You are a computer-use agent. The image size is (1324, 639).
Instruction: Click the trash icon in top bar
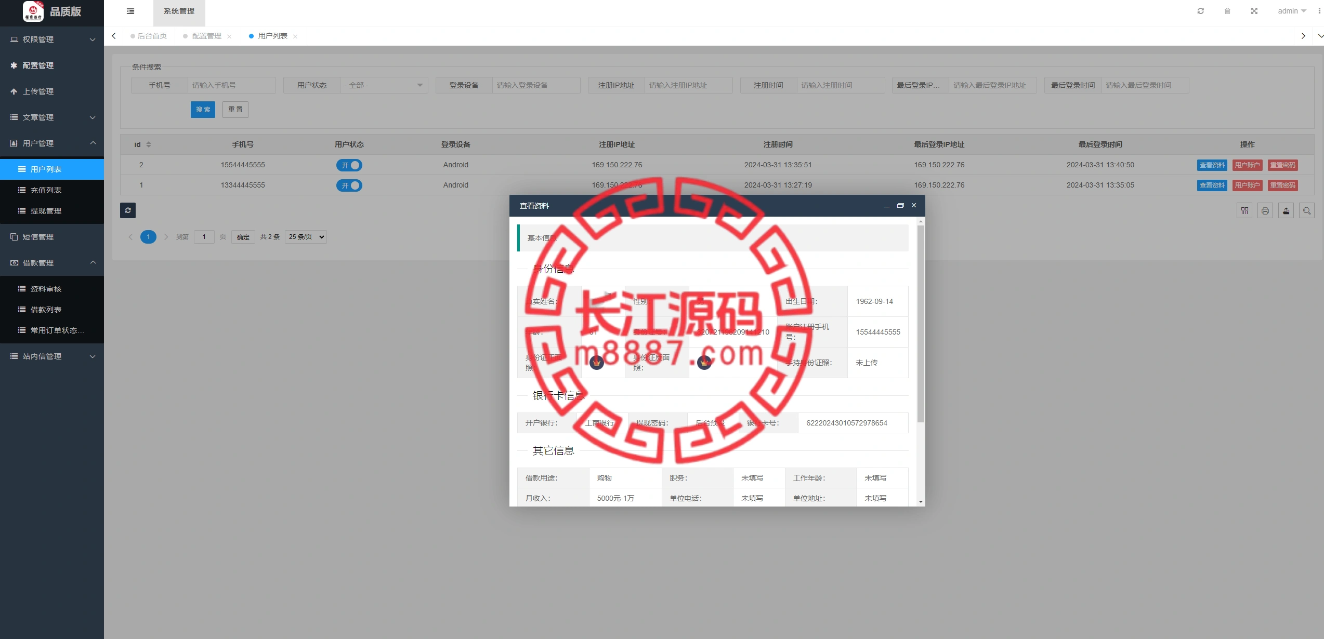coord(1227,11)
